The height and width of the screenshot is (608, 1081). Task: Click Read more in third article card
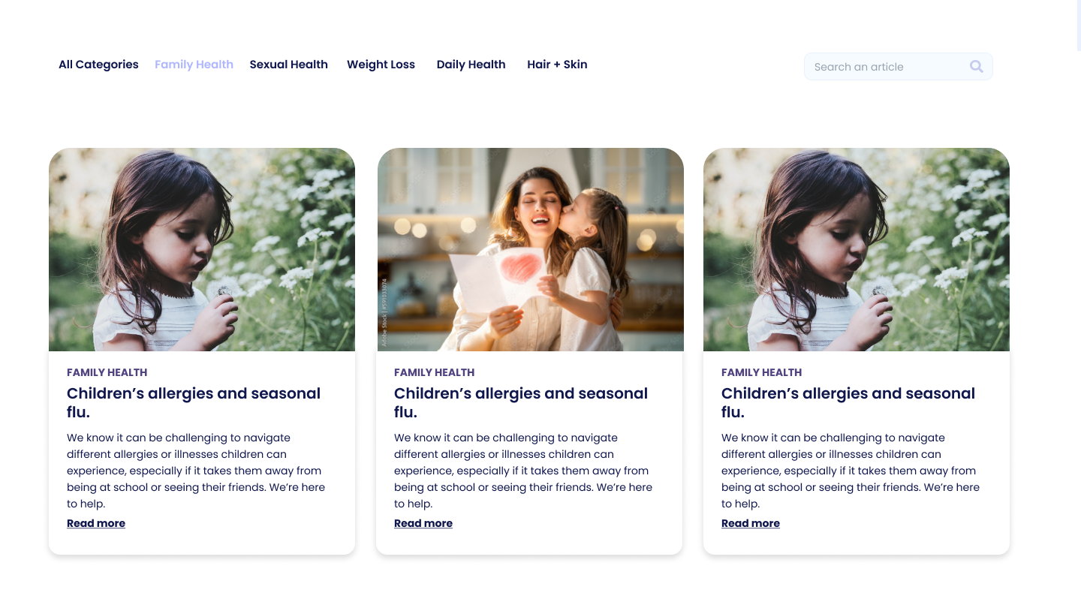coord(751,523)
